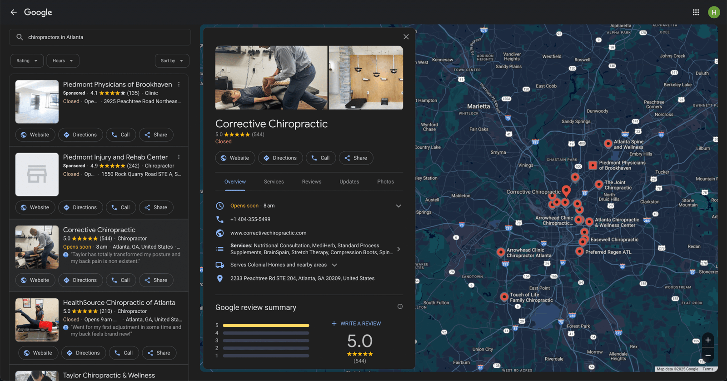This screenshot has width=727, height=381.
Task: Open the Piedmont Physicians of Brookhaven thumbnail
Action: [37, 102]
